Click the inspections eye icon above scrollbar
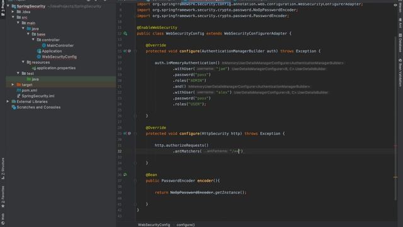Image resolution: width=403 pixels, height=227 pixels. click(x=395, y=5)
